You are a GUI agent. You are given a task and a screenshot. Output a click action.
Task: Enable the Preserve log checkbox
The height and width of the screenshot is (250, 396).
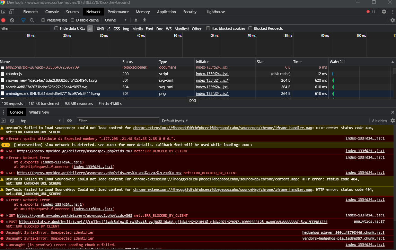43,20
